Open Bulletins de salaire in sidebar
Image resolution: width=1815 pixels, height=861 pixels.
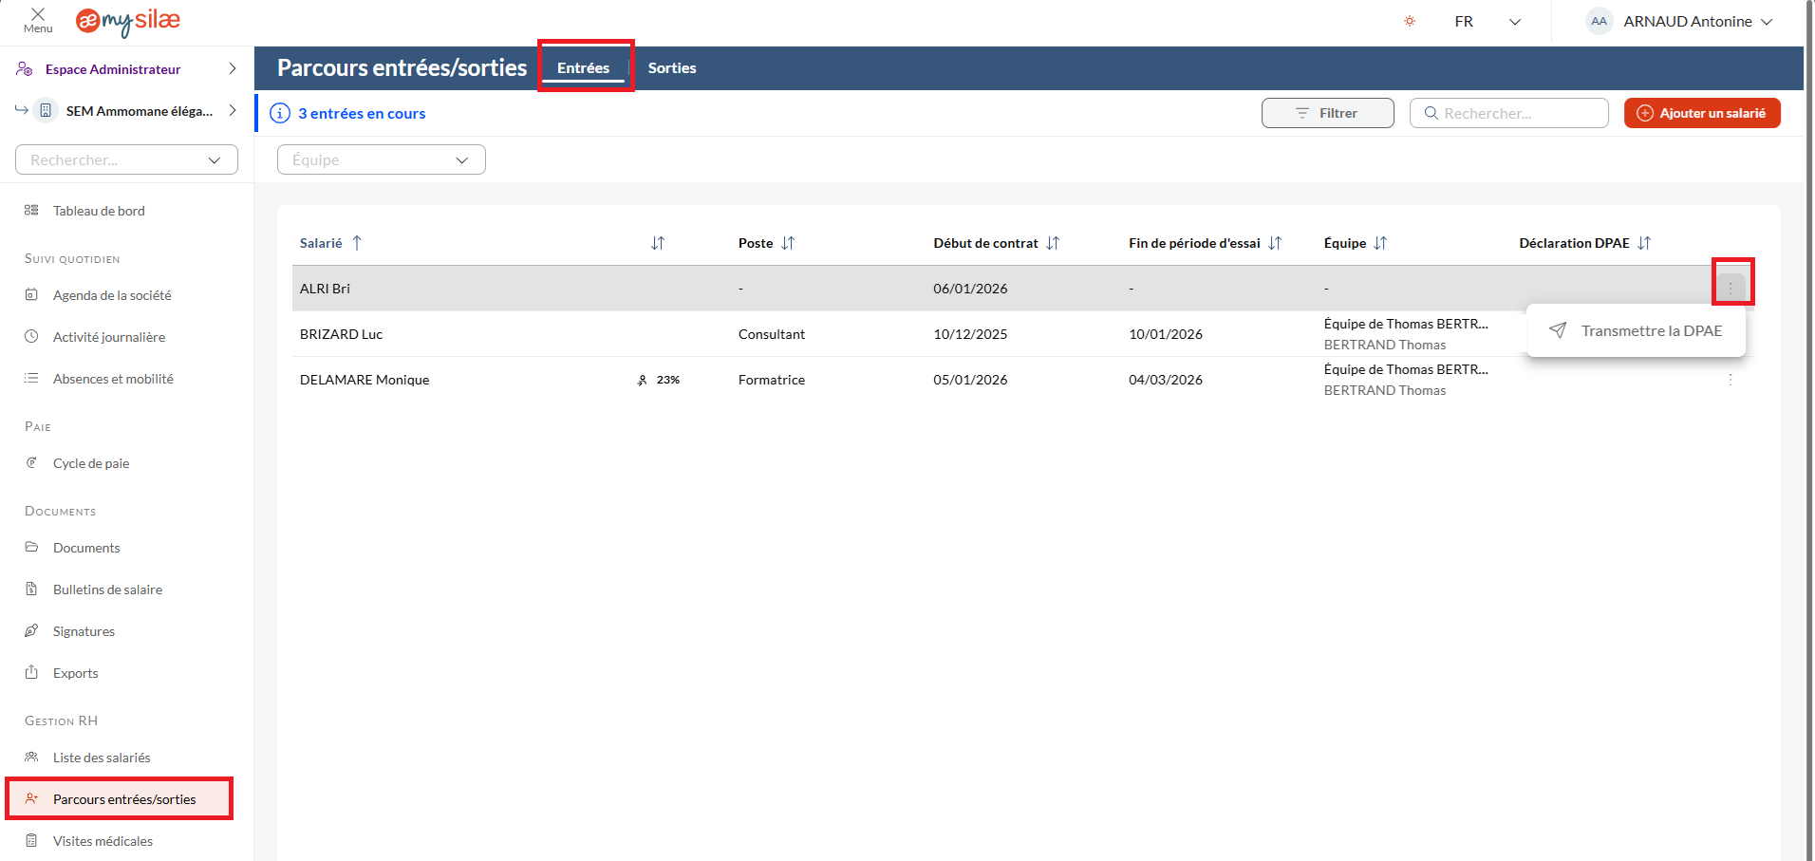pyautogui.click(x=107, y=590)
